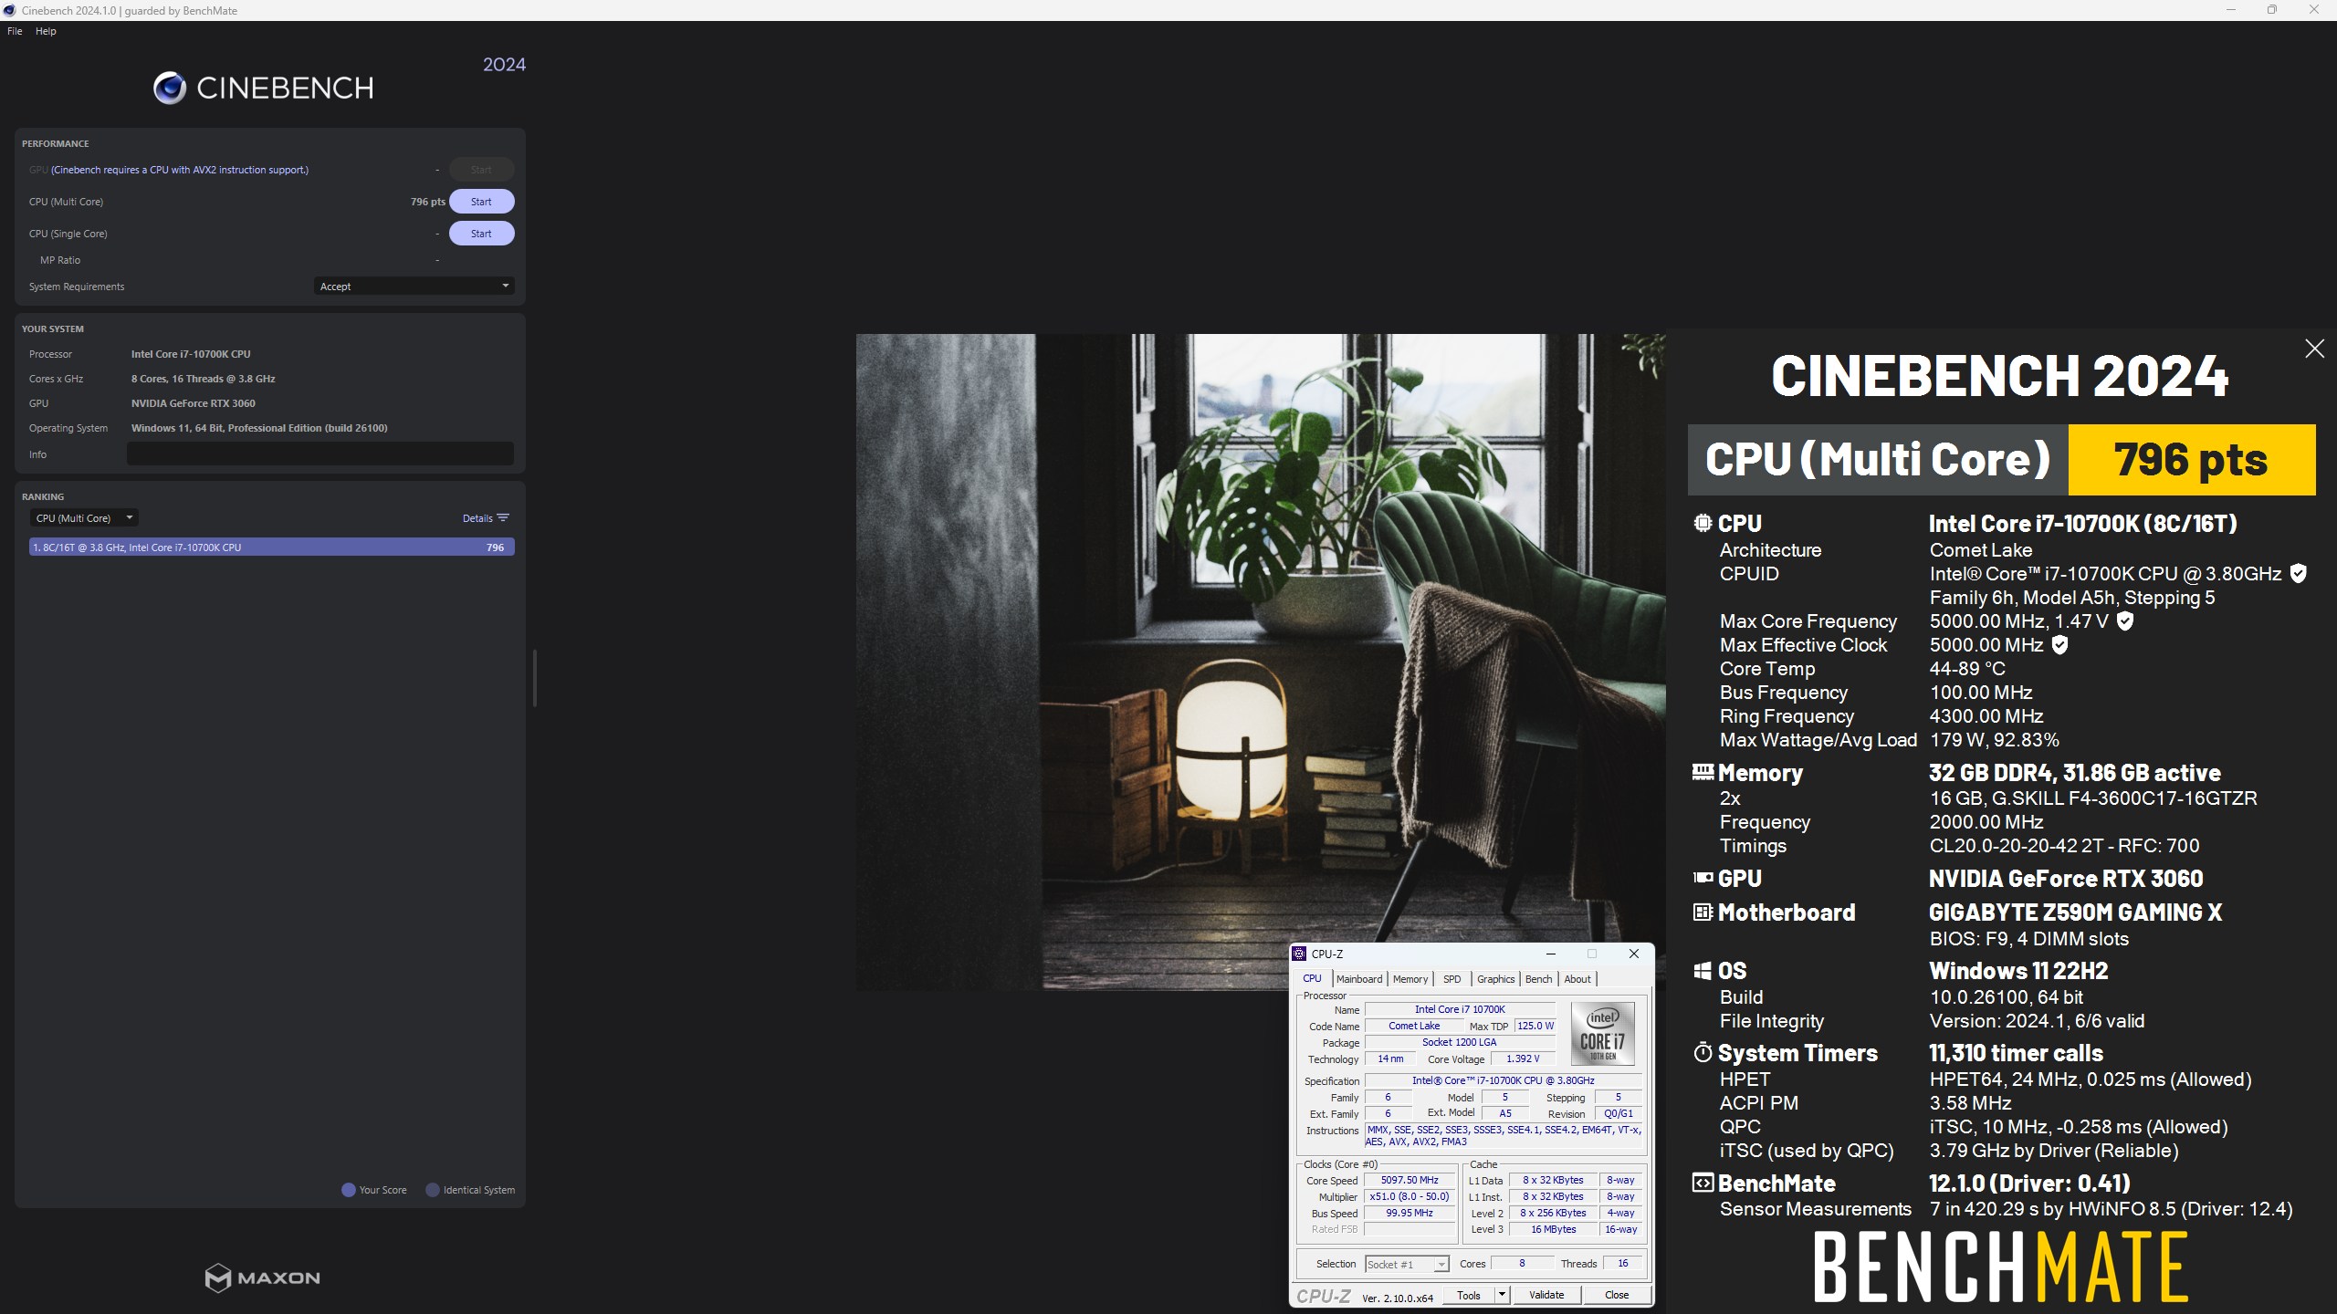Screen dimensions: 2337x1314
Task: Click the CPU-Z Bus Speed 99.95 MHz value
Action: pos(1410,1213)
